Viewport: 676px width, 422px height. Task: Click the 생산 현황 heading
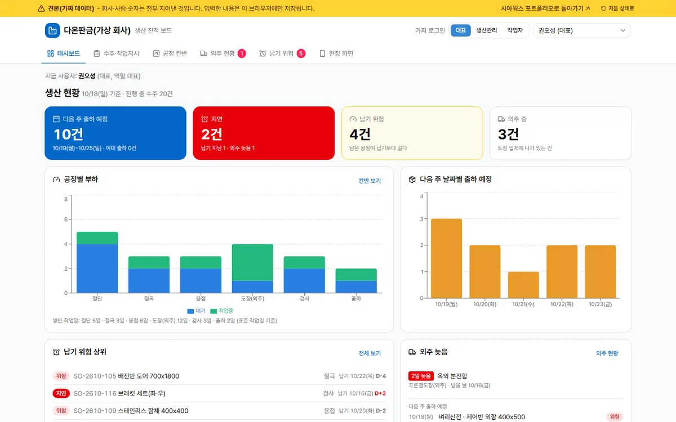61,93
